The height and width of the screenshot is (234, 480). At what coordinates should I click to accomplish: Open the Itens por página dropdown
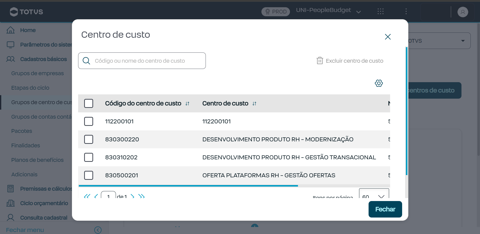point(374,194)
